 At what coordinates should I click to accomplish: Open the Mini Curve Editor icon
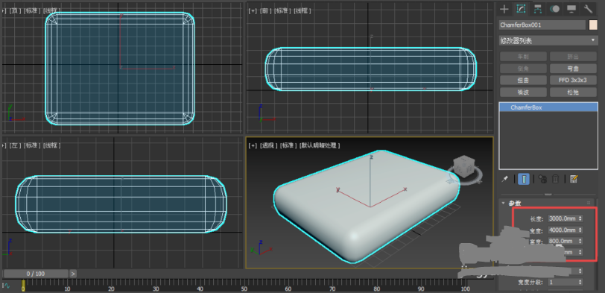coord(6,286)
